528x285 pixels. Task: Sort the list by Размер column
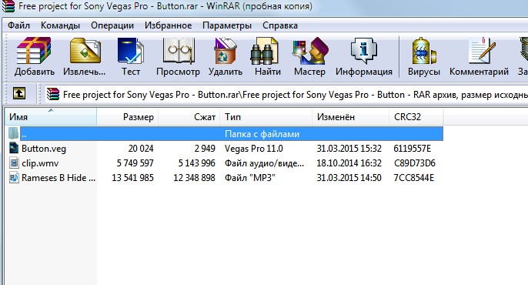[128, 117]
